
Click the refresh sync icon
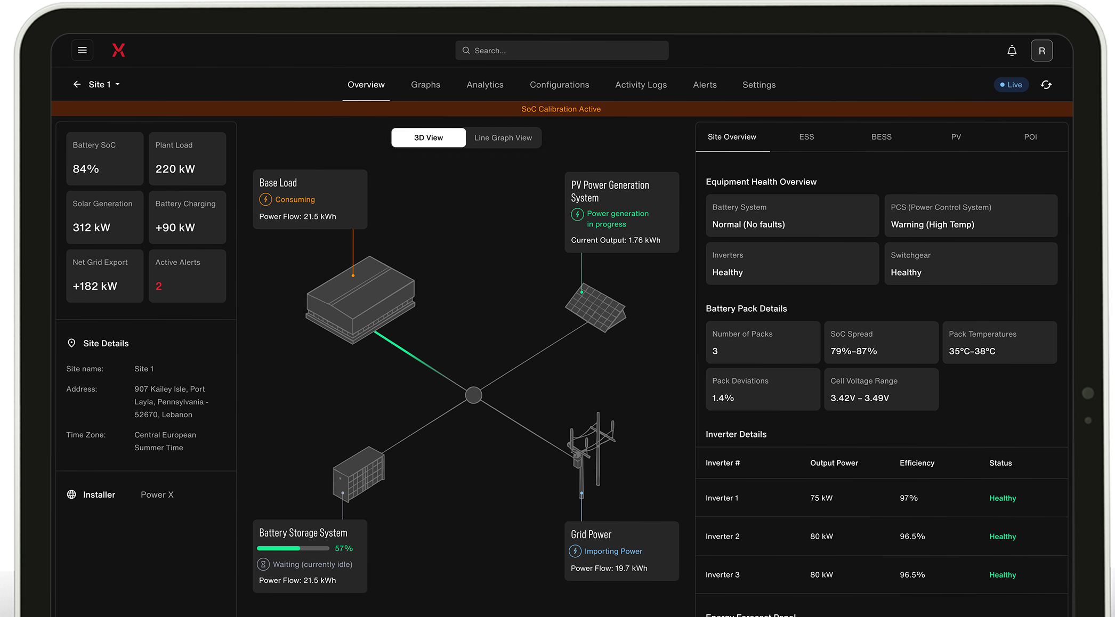[1046, 85]
